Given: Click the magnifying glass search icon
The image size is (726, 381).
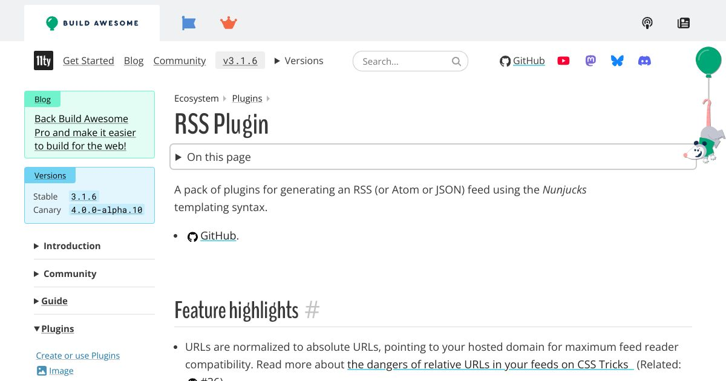Looking at the screenshot, I should coord(456,61).
